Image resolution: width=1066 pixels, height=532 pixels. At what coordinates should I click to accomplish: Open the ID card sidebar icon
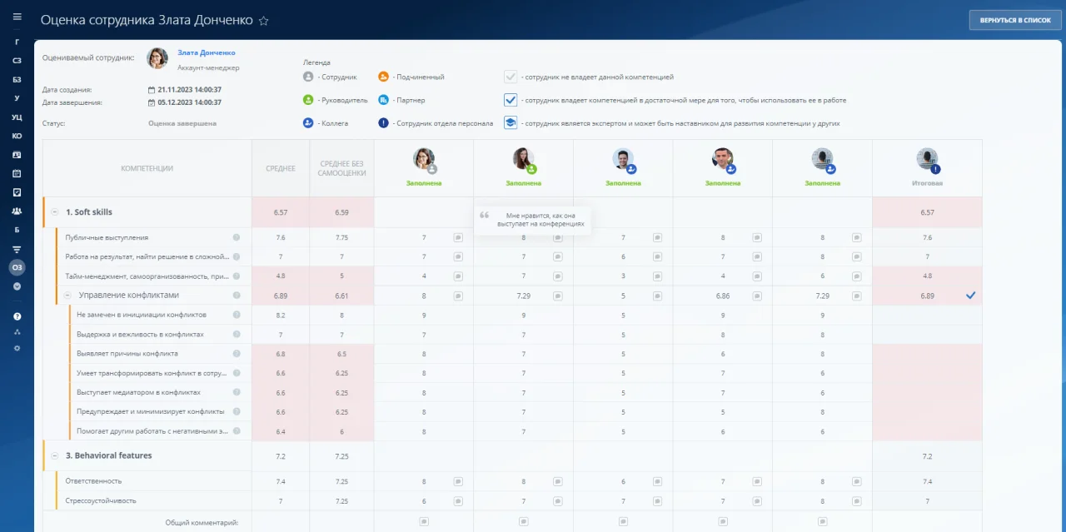click(17, 155)
